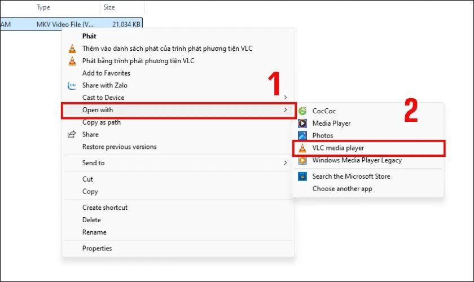Open file with VLC media player

tap(368, 148)
